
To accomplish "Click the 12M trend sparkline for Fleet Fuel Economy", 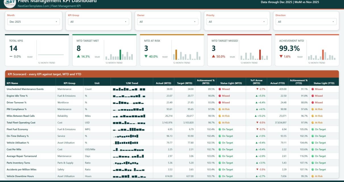I will (129, 129).
